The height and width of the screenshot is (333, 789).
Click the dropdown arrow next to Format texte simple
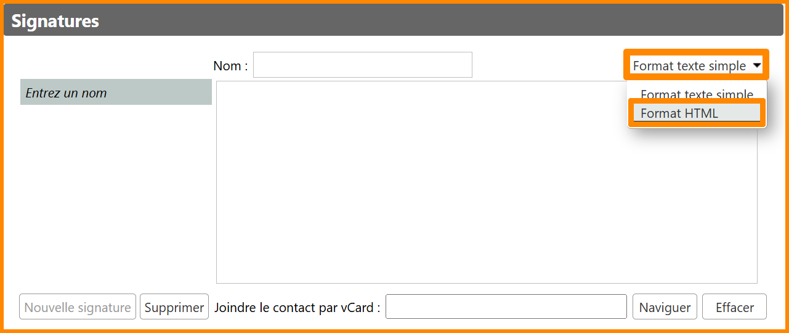coord(757,65)
